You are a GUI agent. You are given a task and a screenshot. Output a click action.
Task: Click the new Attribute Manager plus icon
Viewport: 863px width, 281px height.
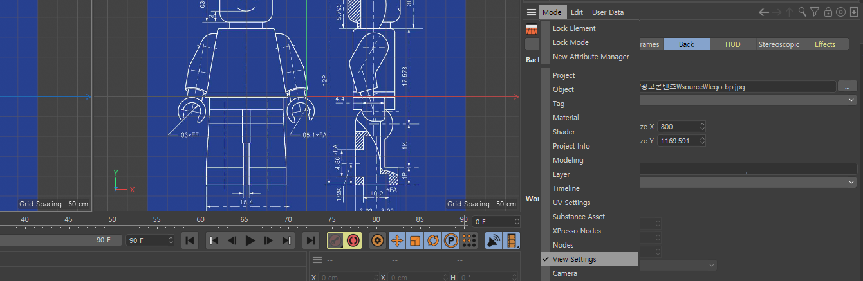[853, 12]
